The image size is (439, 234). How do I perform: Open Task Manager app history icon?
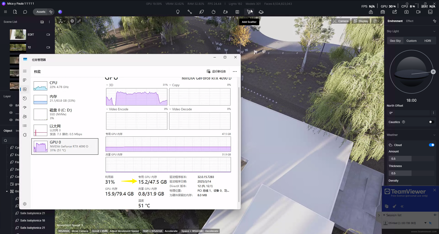coord(25,98)
